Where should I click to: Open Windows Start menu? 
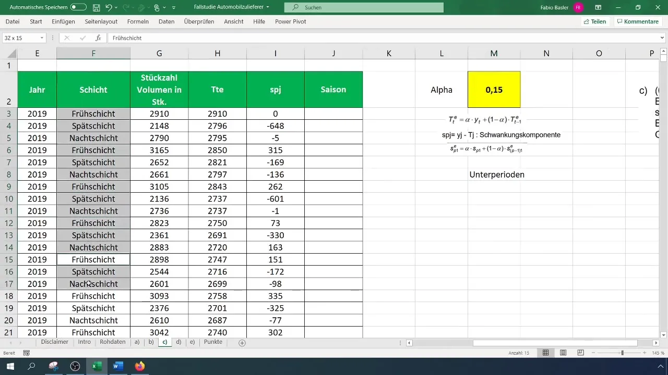[10, 366]
